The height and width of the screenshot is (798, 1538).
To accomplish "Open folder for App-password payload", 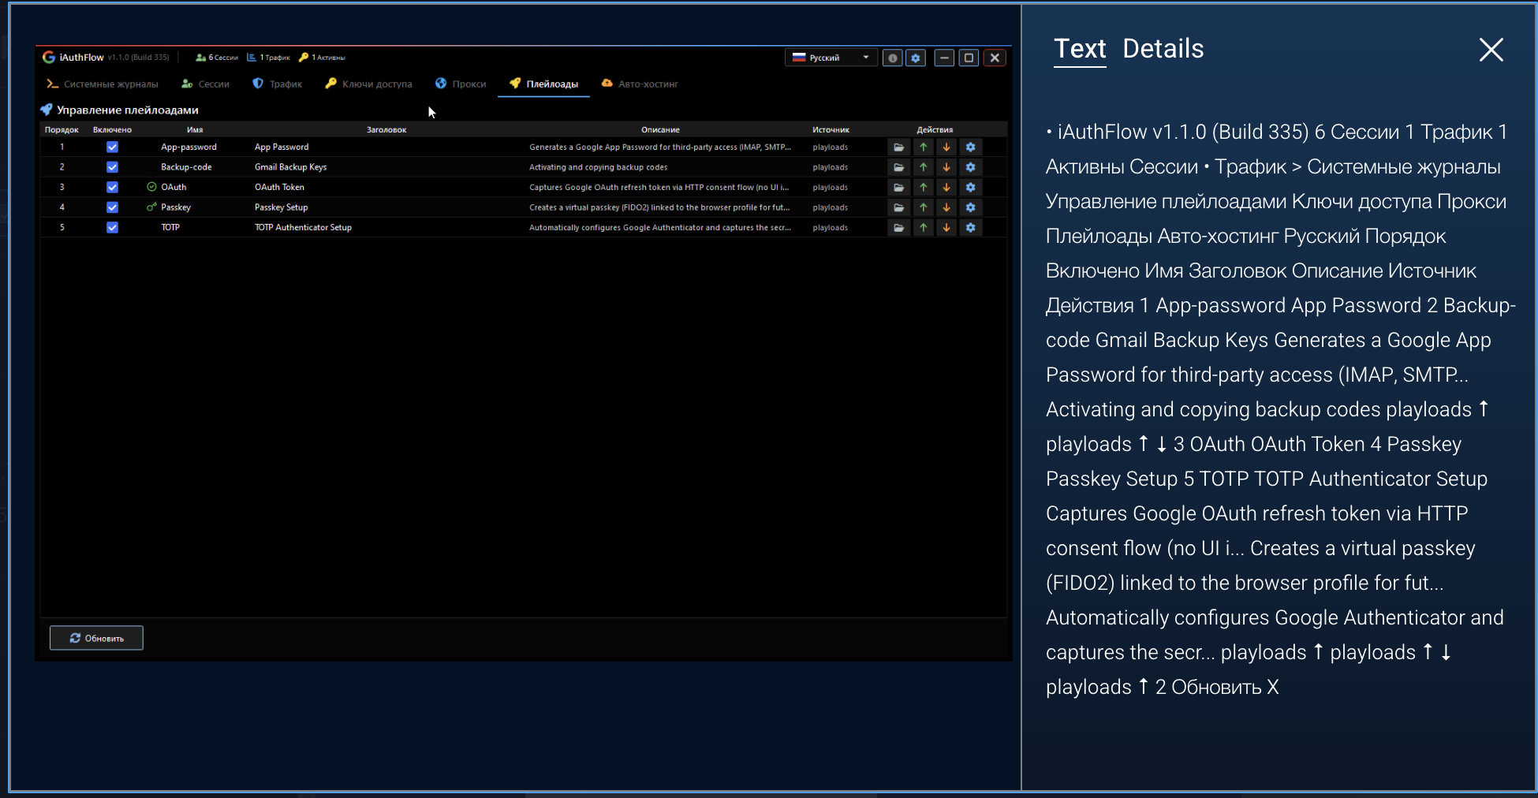I will pos(898,147).
